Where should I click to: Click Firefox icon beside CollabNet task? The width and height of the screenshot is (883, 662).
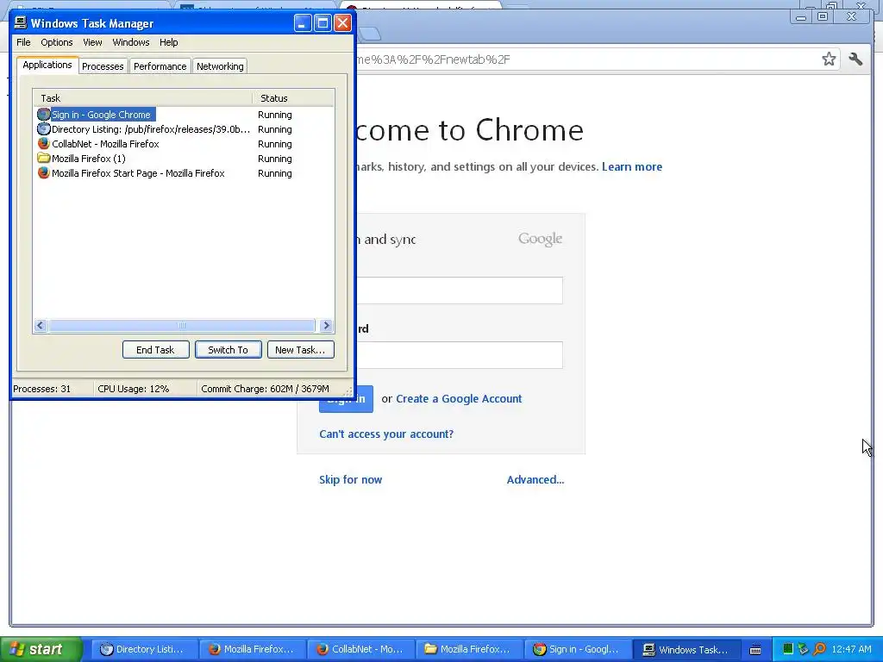pyautogui.click(x=43, y=144)
